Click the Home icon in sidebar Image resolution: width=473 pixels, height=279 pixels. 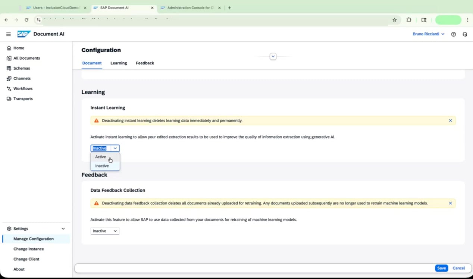click(x=9, y=48)
